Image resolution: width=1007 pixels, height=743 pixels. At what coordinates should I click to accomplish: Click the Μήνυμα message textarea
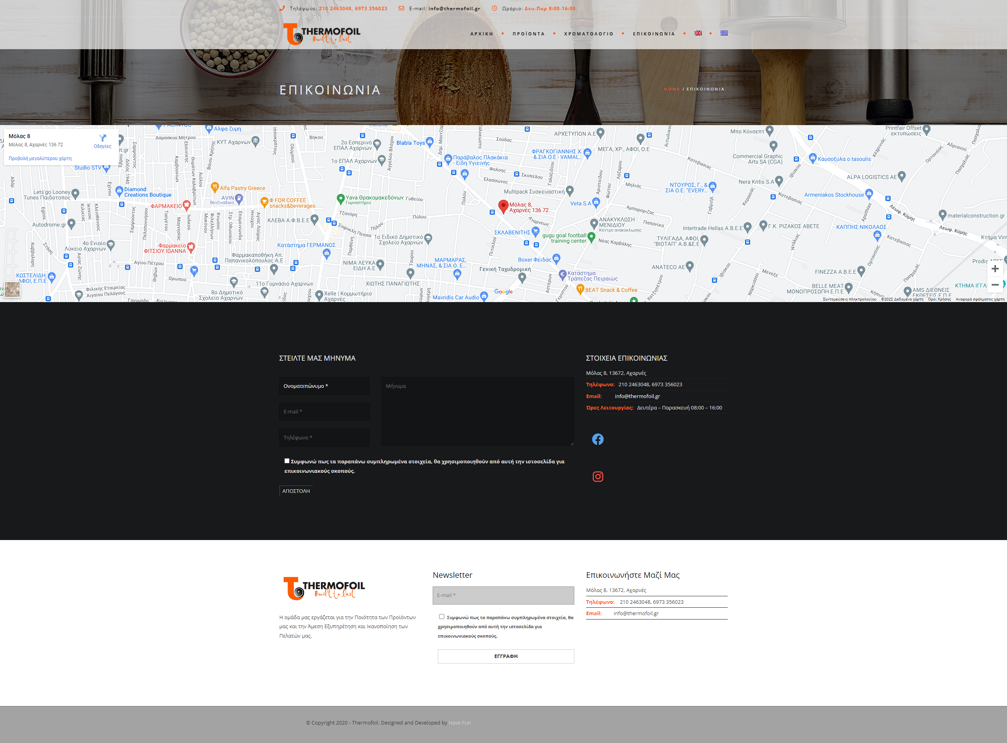(478, 411)
